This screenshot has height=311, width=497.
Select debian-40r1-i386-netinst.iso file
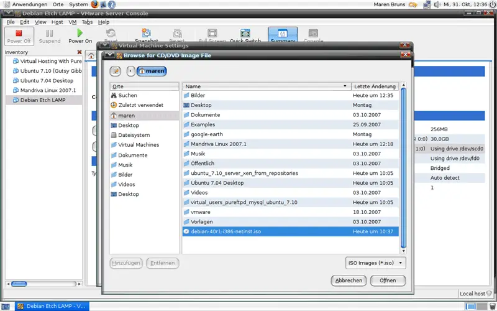291,231
